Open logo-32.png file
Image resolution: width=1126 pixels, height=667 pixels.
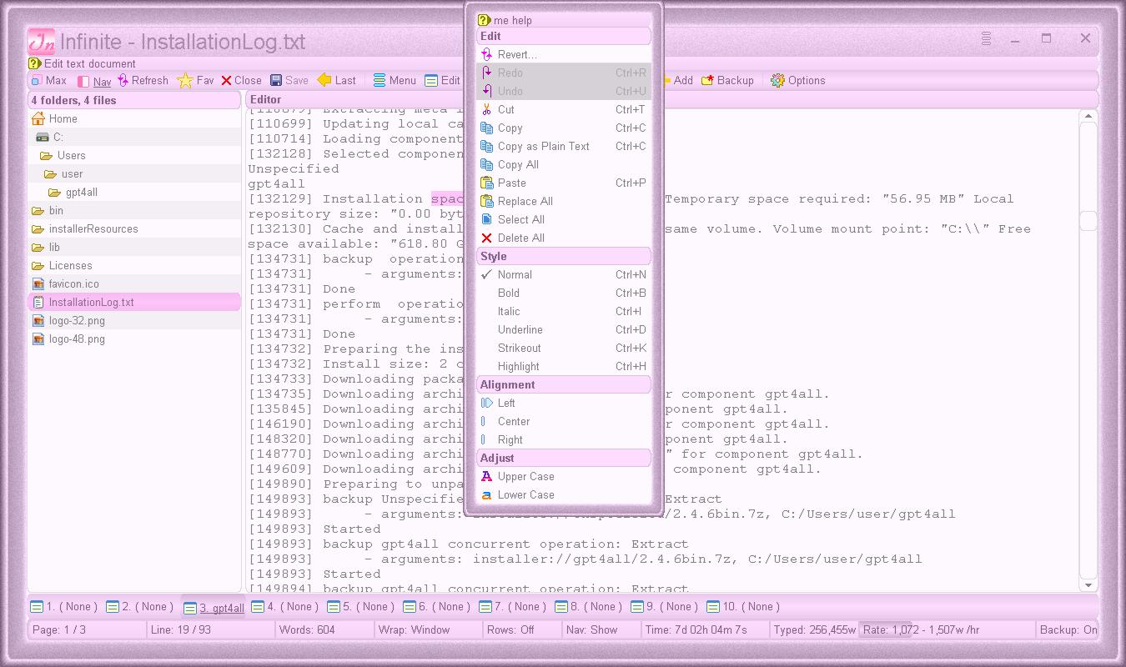[134, 320]
